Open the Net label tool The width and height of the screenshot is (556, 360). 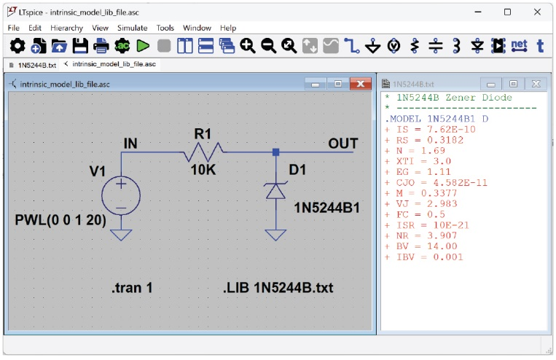519,46
